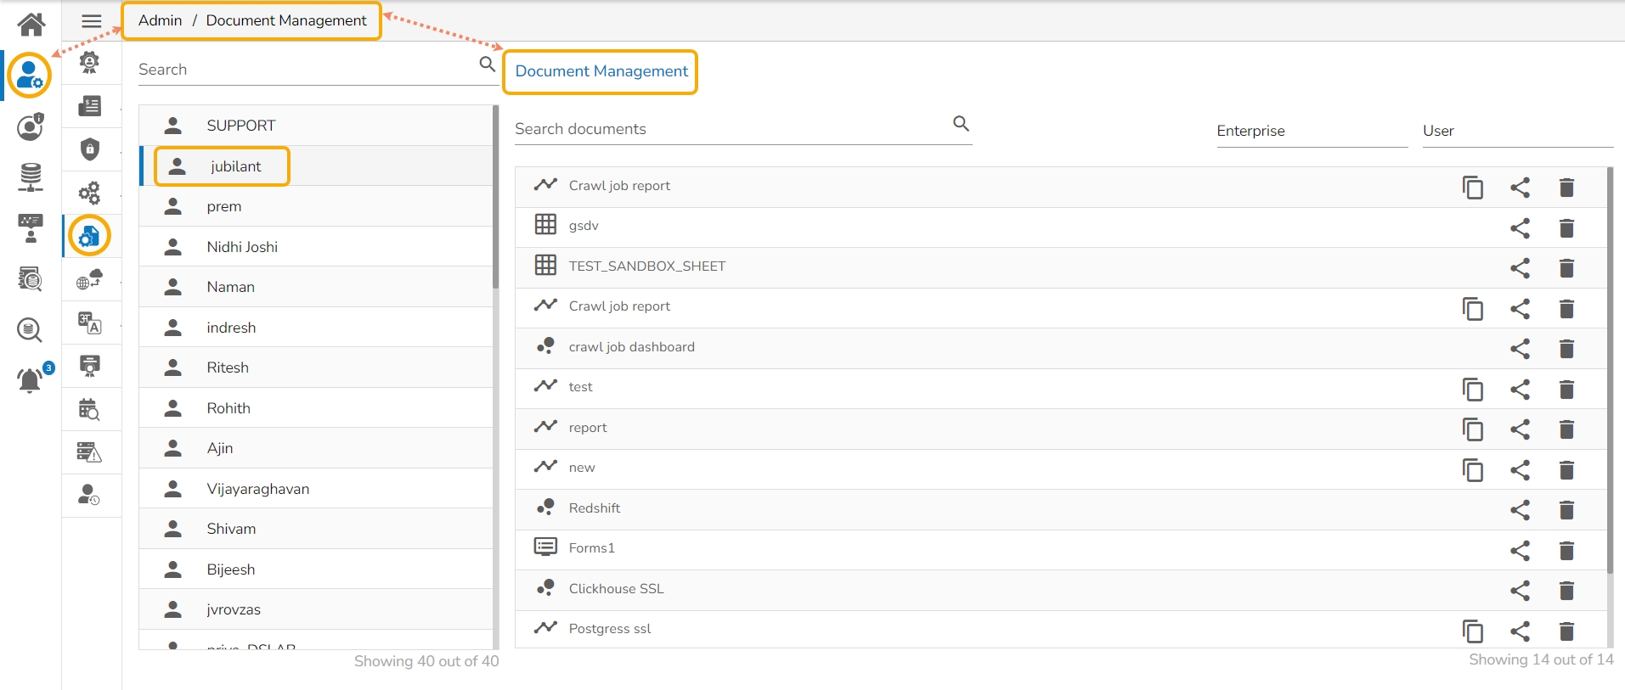Open Document Management icon in admin panel
Screen dimensions: 1625x690
(89, 236)
